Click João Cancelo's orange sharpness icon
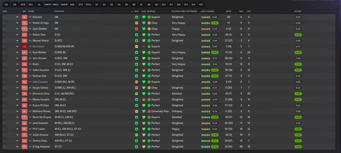 (x=136, y=82)
